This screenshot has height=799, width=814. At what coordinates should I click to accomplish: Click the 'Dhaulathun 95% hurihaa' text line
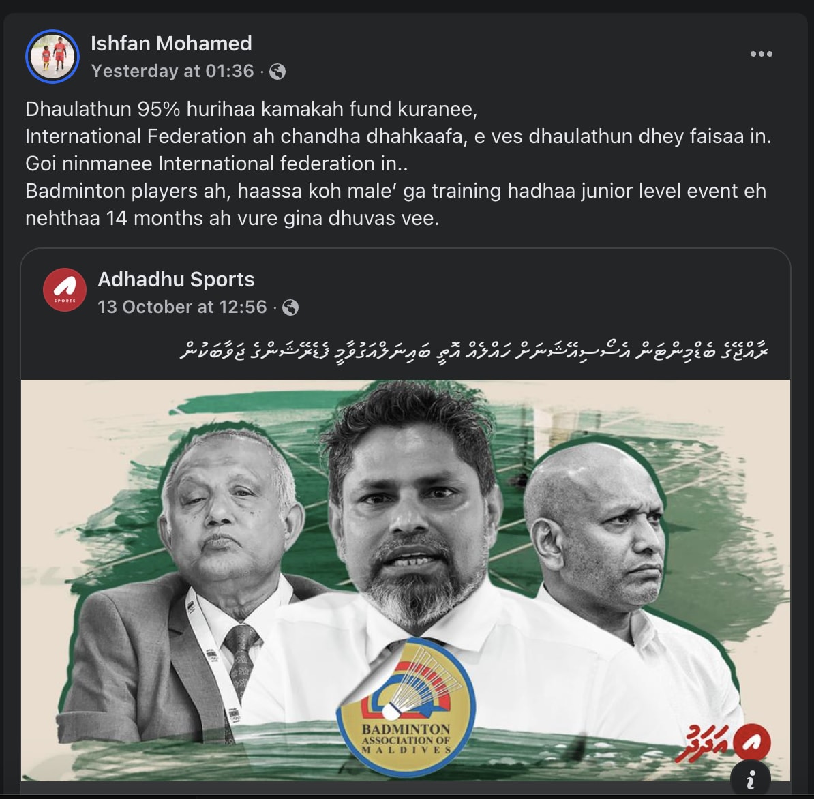coord(252,109)
